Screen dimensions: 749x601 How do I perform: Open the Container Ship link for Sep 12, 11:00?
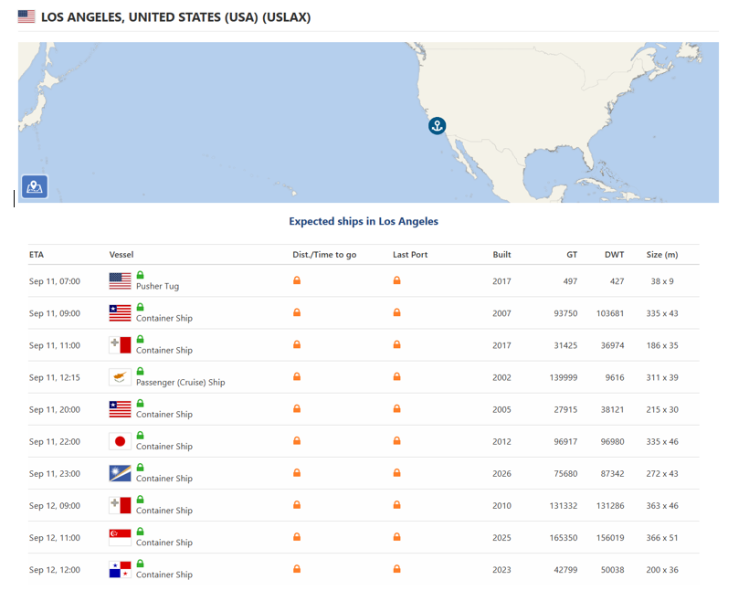tap(164, 543)
